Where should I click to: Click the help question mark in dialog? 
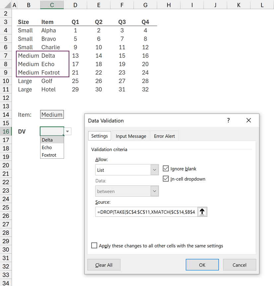coord(228,121)
